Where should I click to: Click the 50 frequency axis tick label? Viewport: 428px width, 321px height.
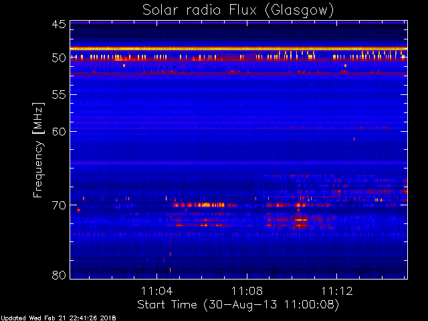[x=59, y=58]
